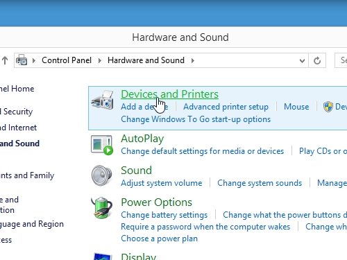Open Require a password when computer wakes
The height and width of the screenshot is (260, 347).
coord(205,227)
